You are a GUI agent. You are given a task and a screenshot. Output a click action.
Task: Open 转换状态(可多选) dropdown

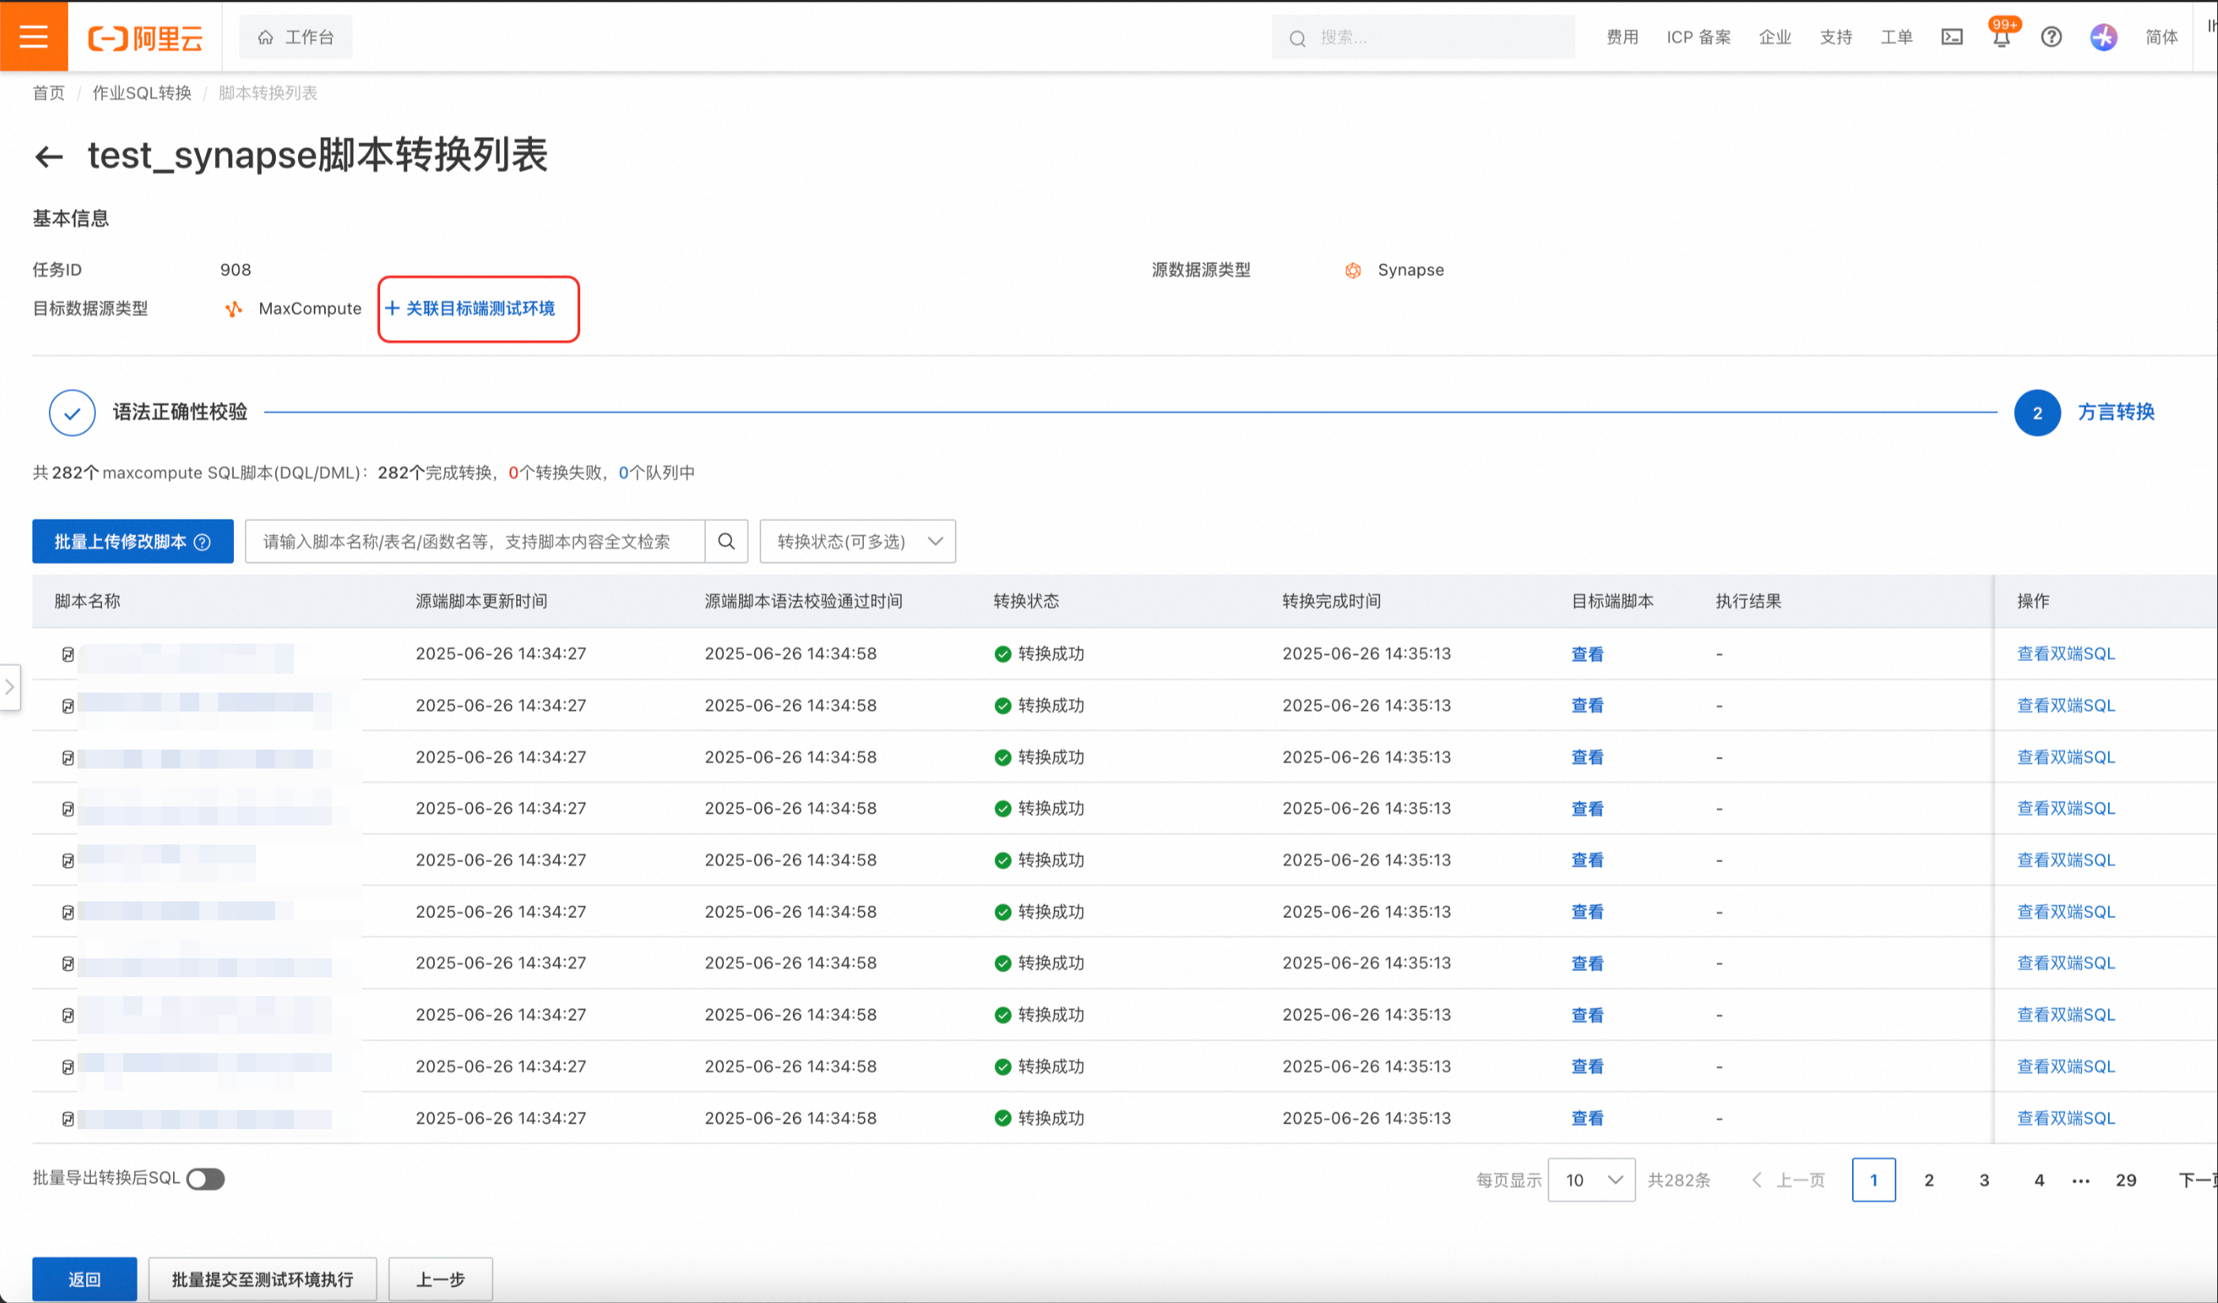click(x=858, y=542)
